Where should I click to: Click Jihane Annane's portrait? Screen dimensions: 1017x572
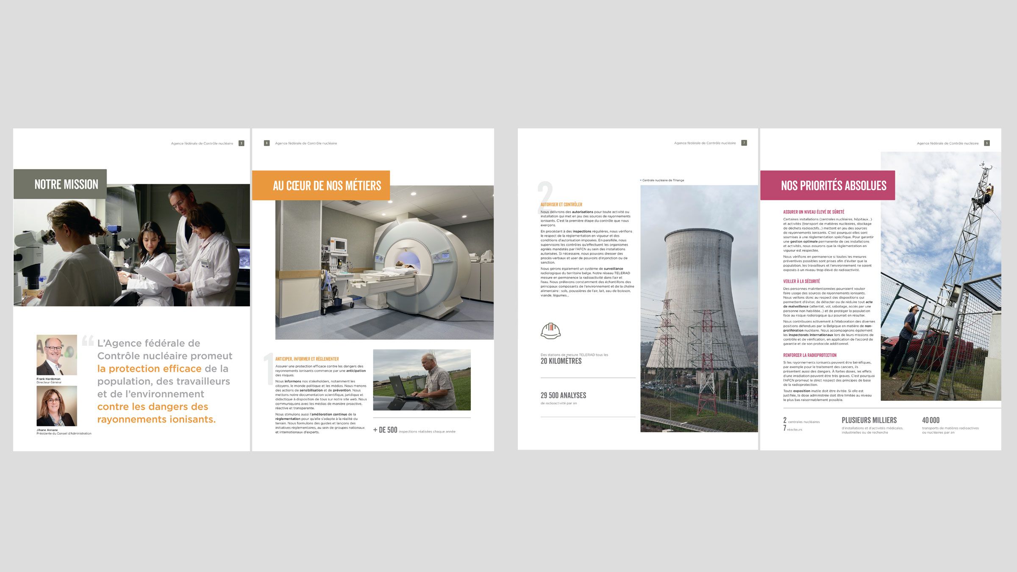(57, 406)
